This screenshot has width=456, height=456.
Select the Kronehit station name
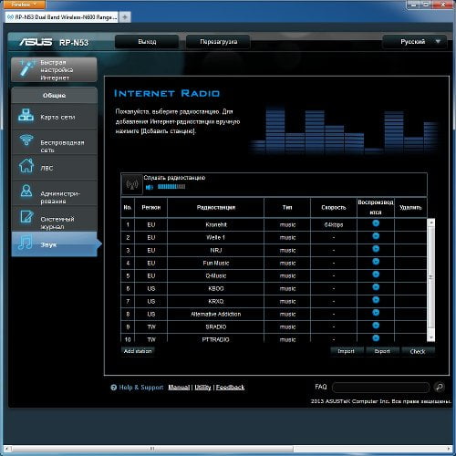[x=216, y=224]
